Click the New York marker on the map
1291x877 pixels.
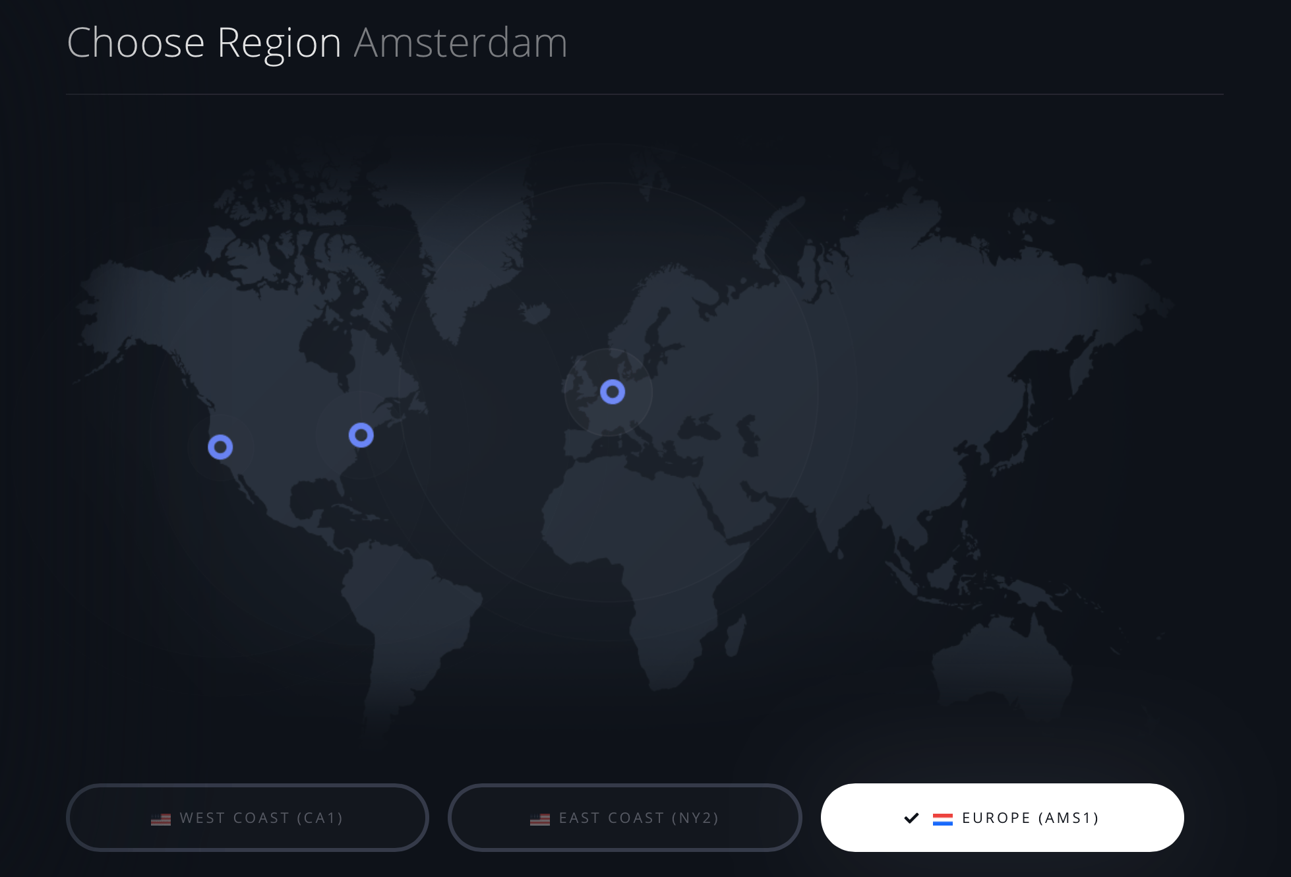361,435
